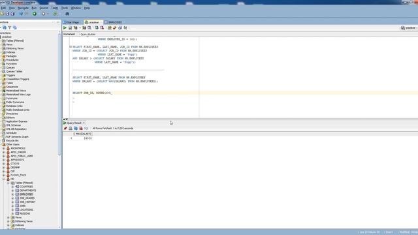This screenshot has width=418, height=235.
Task: Click the blue Back arrow in main toolbar
Action: pyautogui.click(x=21, y=14)
